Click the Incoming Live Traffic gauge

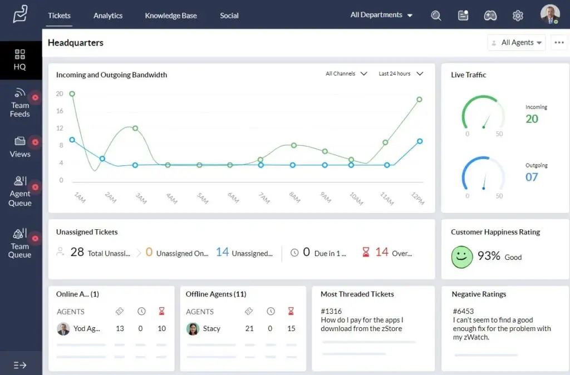pos(485,114)
